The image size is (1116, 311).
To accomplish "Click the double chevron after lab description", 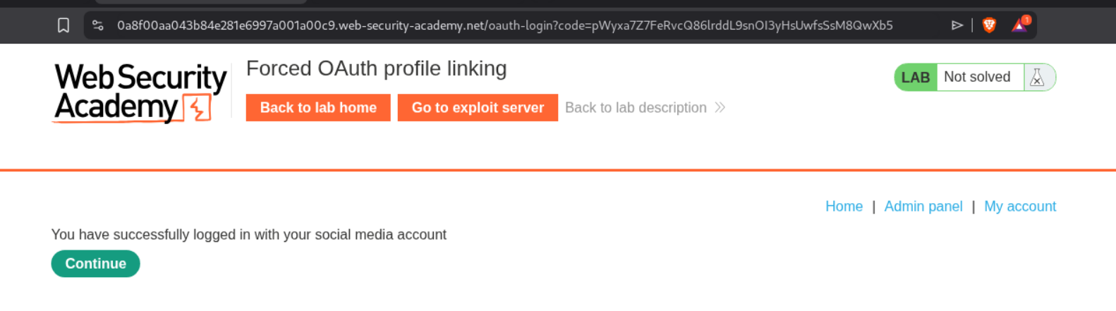I will click(x=720, y=107).
